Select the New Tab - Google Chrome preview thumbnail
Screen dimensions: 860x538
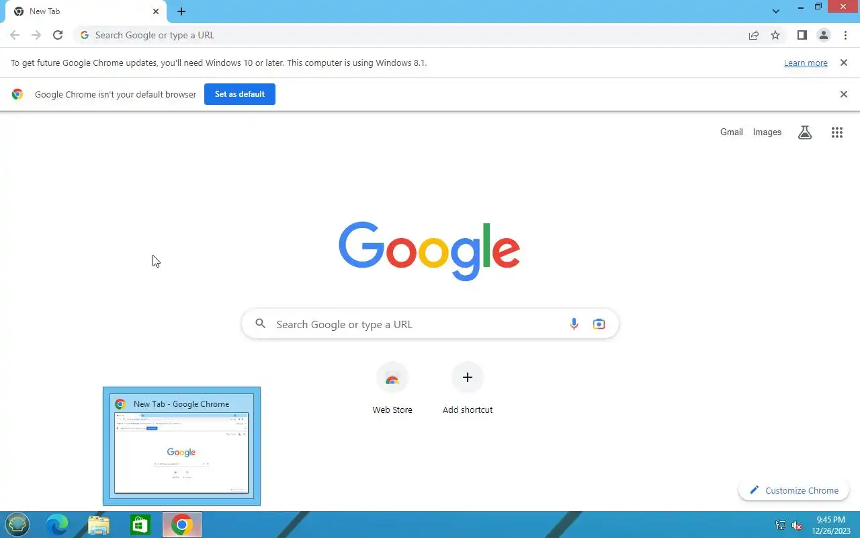(181, 446)
